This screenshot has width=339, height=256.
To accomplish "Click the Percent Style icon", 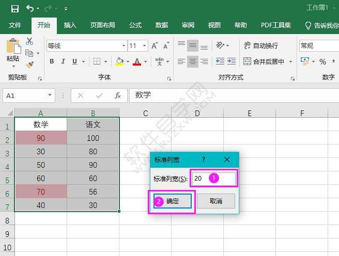I will click(x=323, y=62).
